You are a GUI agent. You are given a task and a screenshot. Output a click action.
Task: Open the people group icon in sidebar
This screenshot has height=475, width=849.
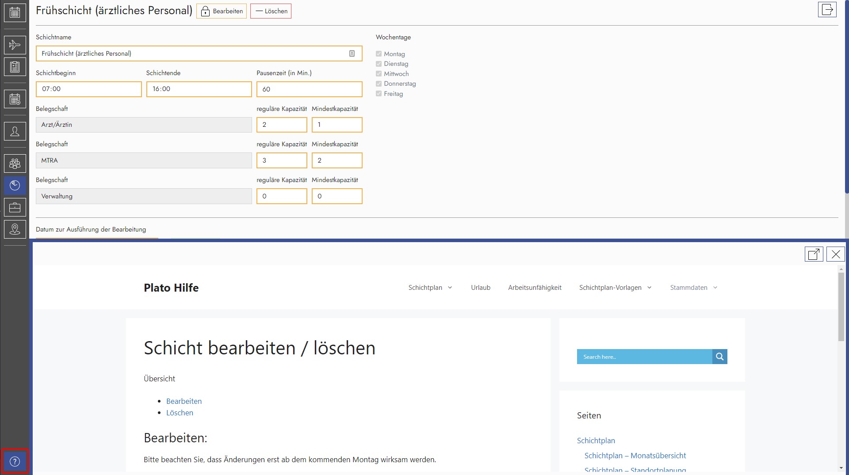click(x=15, y=164)
